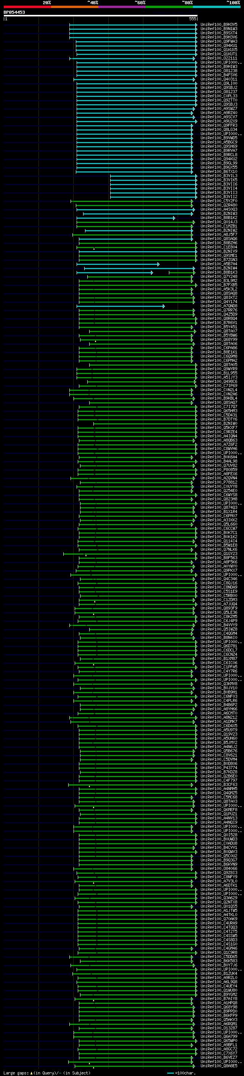This screenshot has width=244, height=1076.
Task: Select the UniRef100_B4FSV6 label
Action: coord(219,75)
